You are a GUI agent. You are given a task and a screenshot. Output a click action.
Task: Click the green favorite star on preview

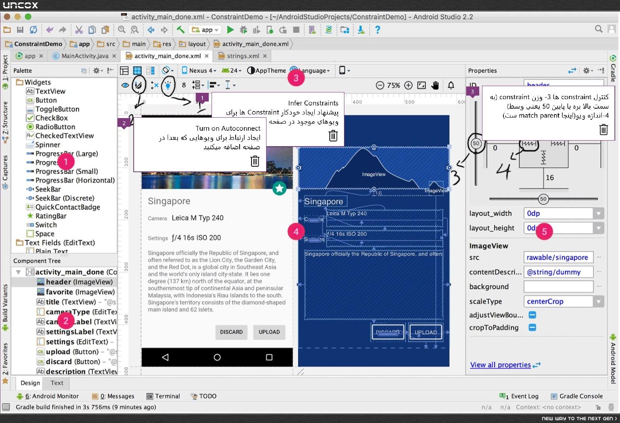280,188
